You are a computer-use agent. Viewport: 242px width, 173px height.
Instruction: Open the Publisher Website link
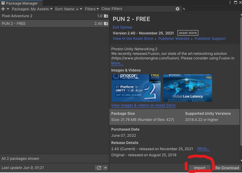coord(174,38)
